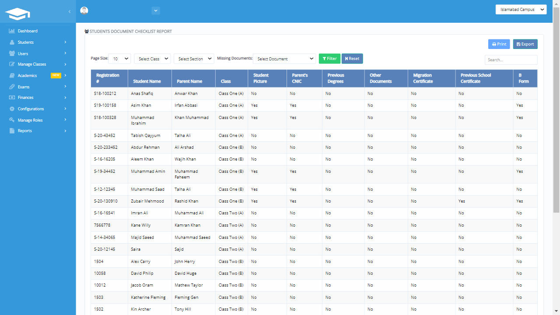Click inside the Search field

click(511, 59)
